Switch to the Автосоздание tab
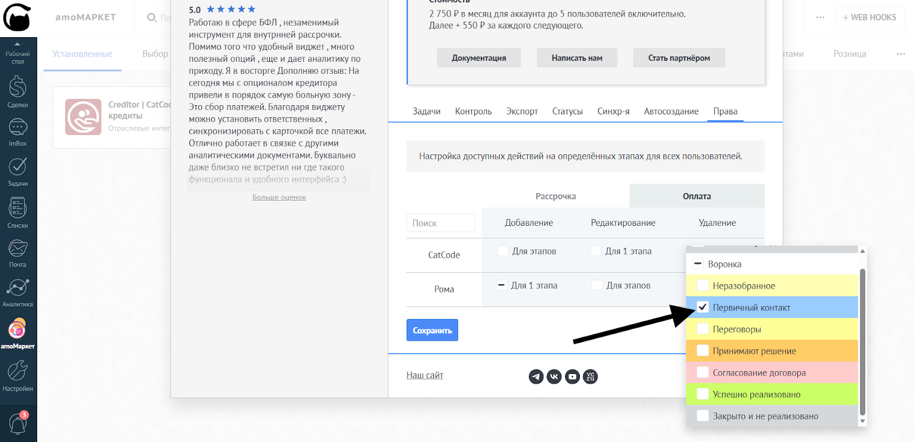 671,112
